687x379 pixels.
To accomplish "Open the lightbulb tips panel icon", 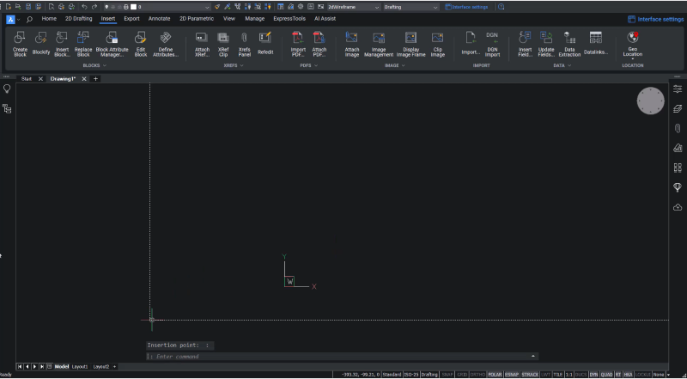I will point(7,89).
